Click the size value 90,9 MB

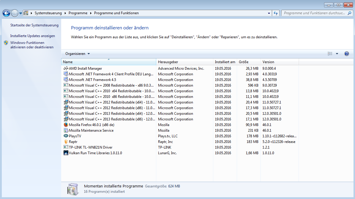pyautogui.click(x=252, y=125)
